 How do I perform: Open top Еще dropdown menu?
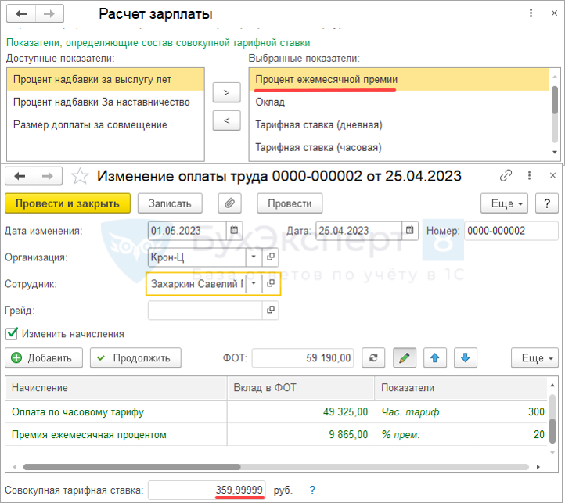pyautogui.click(x=504, y=203)
